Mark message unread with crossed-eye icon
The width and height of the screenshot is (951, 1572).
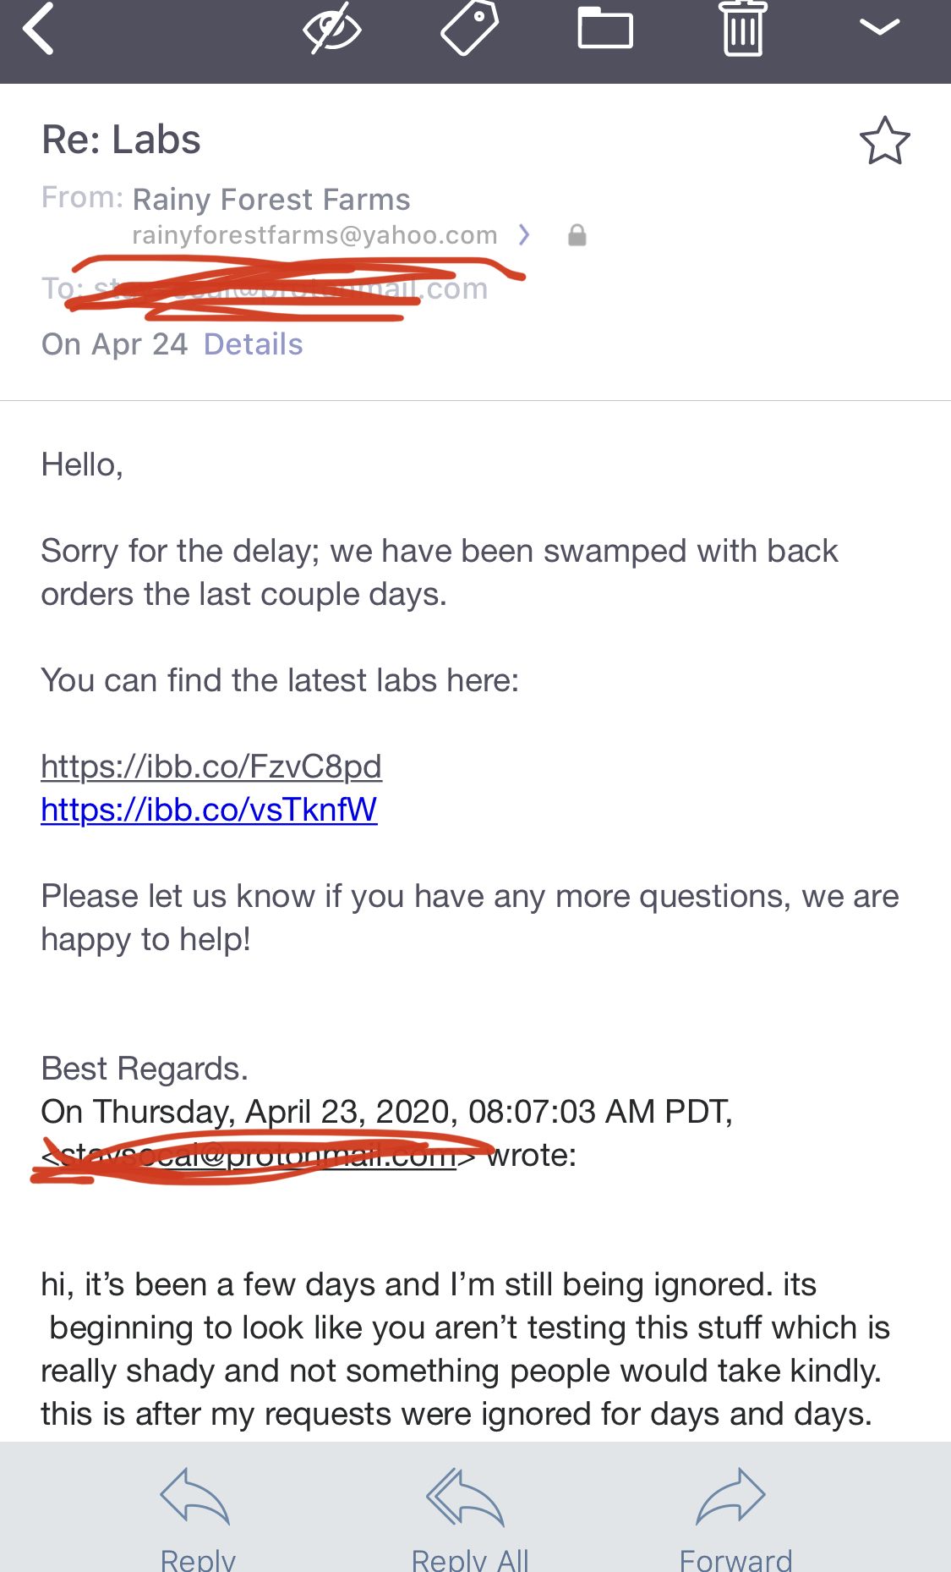[331, 30]
